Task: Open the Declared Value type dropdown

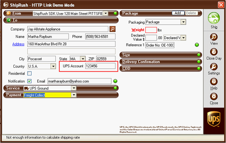Action: pyautogui.click(x=183, y=38)
